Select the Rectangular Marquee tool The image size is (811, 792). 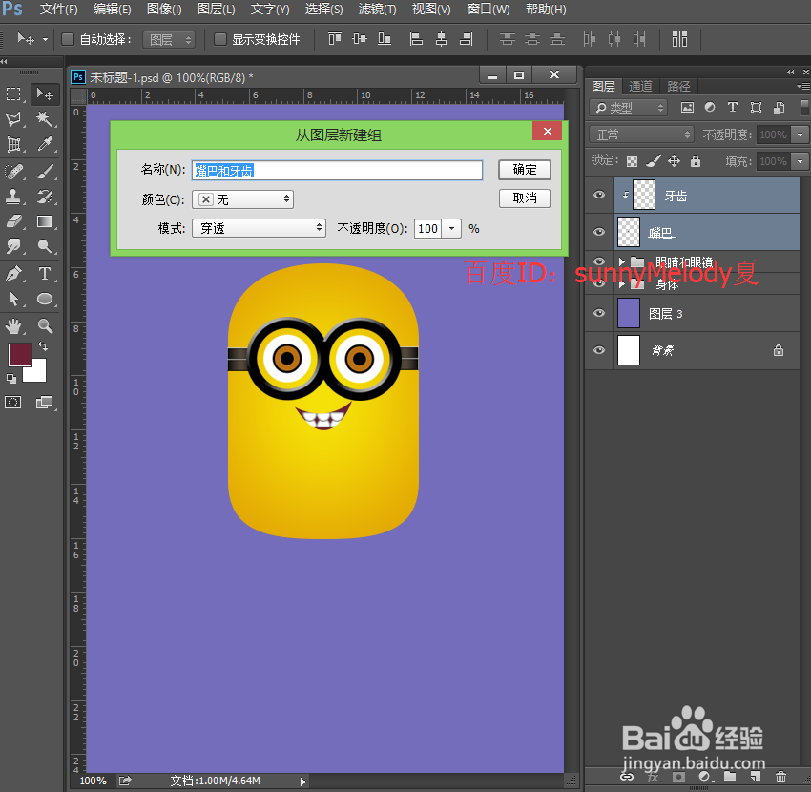[13, 94]
